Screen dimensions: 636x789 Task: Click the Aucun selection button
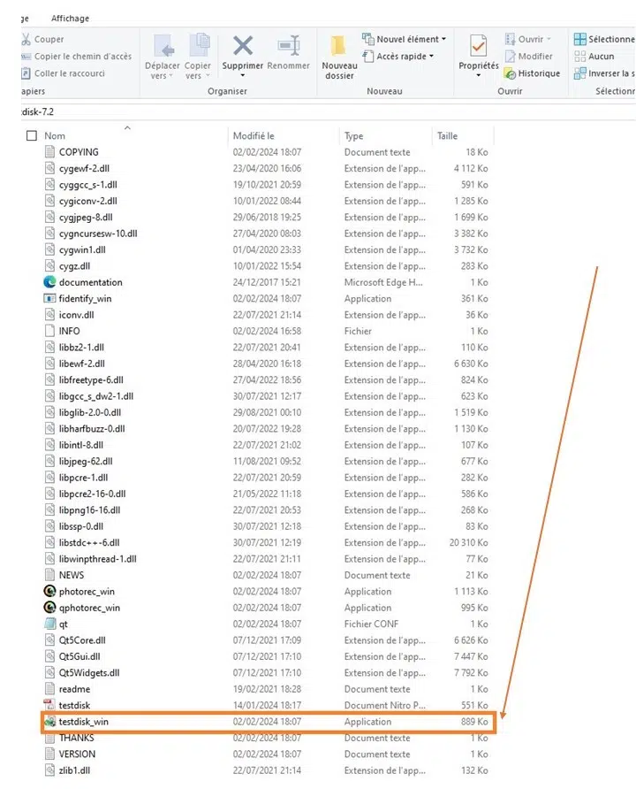594,57
